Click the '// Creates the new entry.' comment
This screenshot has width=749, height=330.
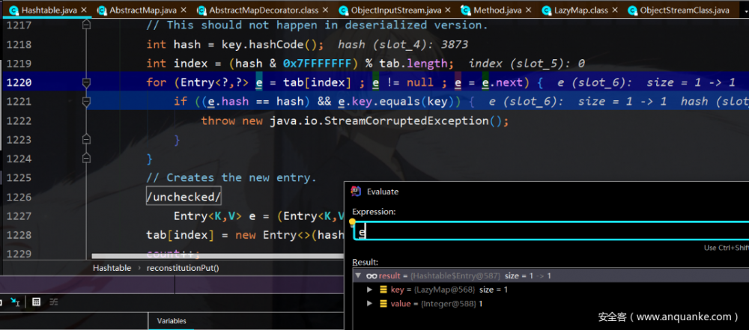click(231, 177)
